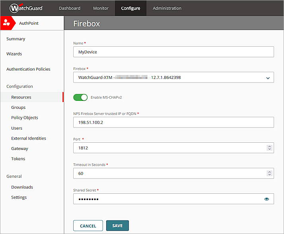
Task: Open the Firebox device dropdown
Action: coord(173,77)
